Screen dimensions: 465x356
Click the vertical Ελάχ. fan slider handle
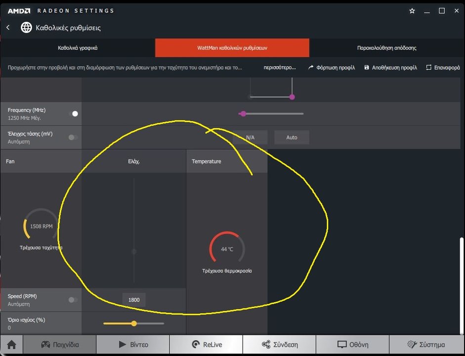134,252
